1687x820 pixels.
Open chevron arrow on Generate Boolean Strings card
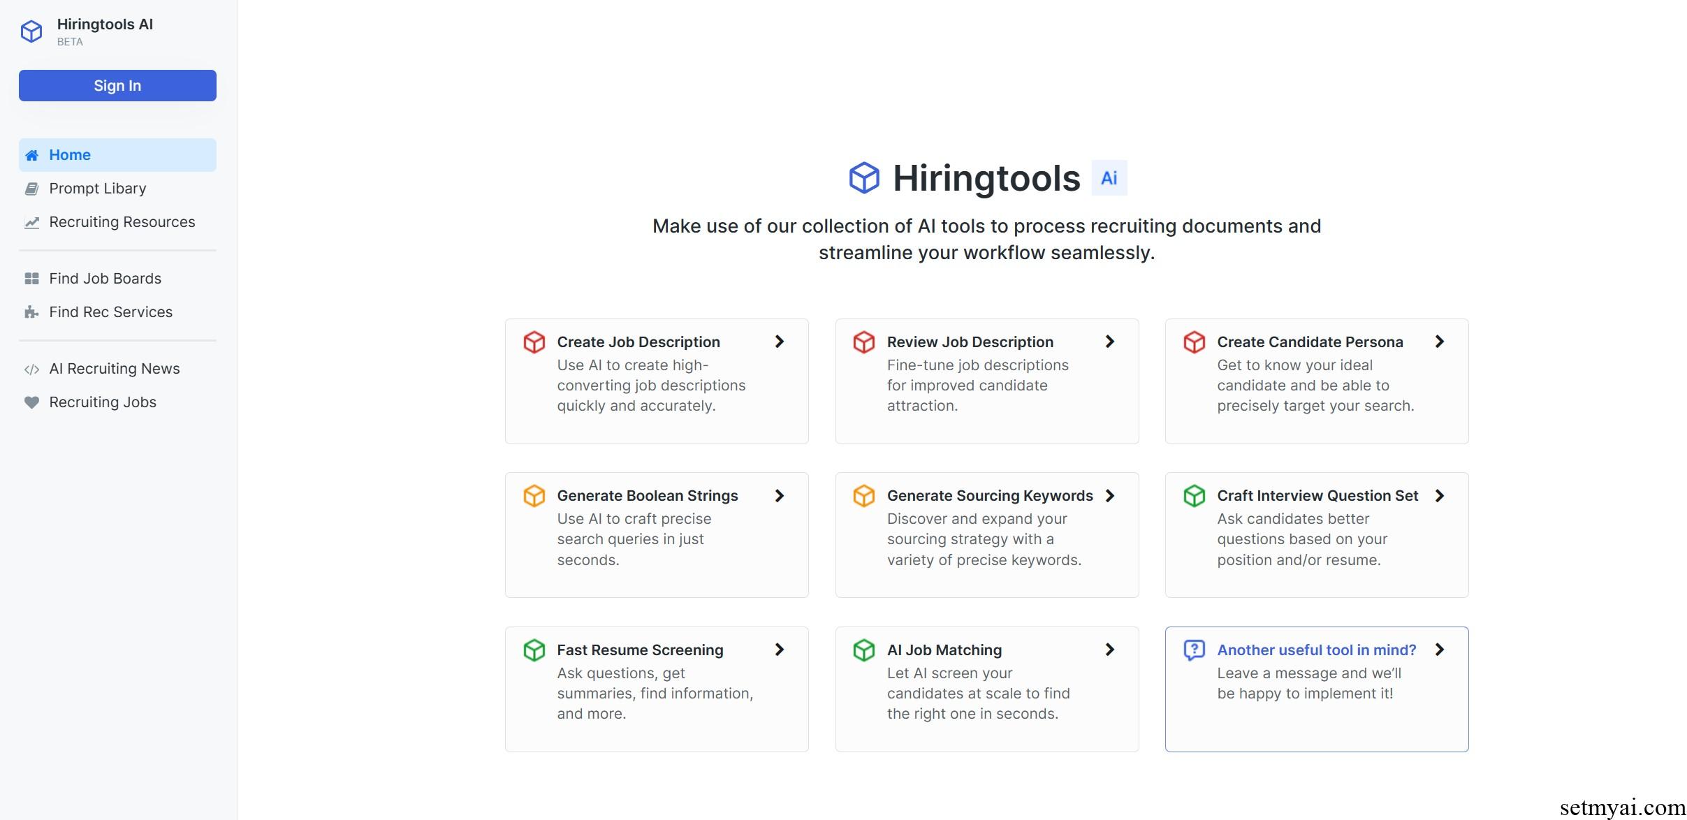780,496
